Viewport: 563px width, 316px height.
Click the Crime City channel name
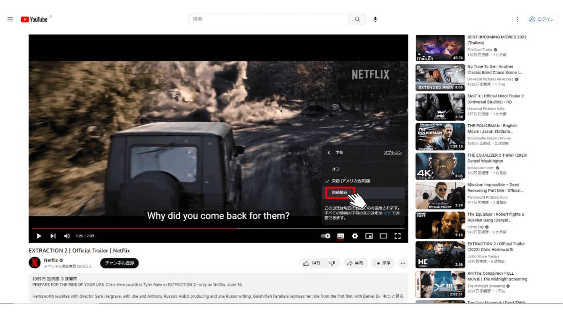[476, 227]
